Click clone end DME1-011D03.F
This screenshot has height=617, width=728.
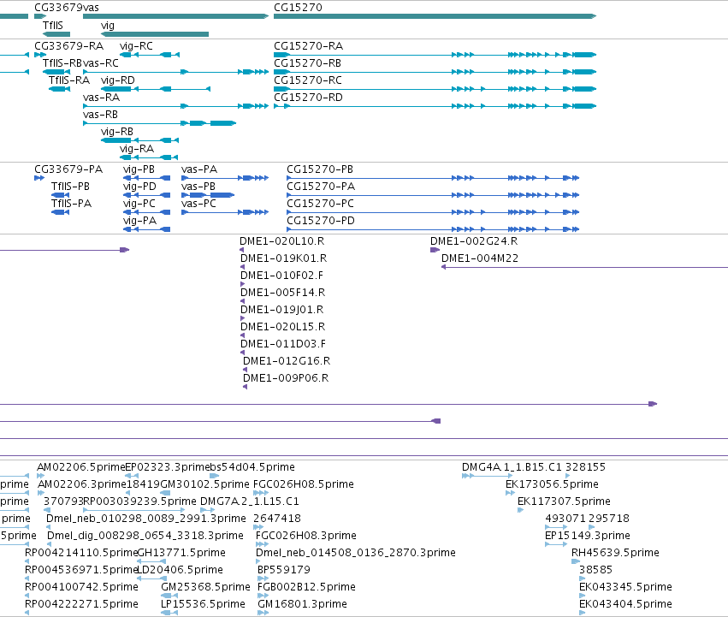coord(283,344)
